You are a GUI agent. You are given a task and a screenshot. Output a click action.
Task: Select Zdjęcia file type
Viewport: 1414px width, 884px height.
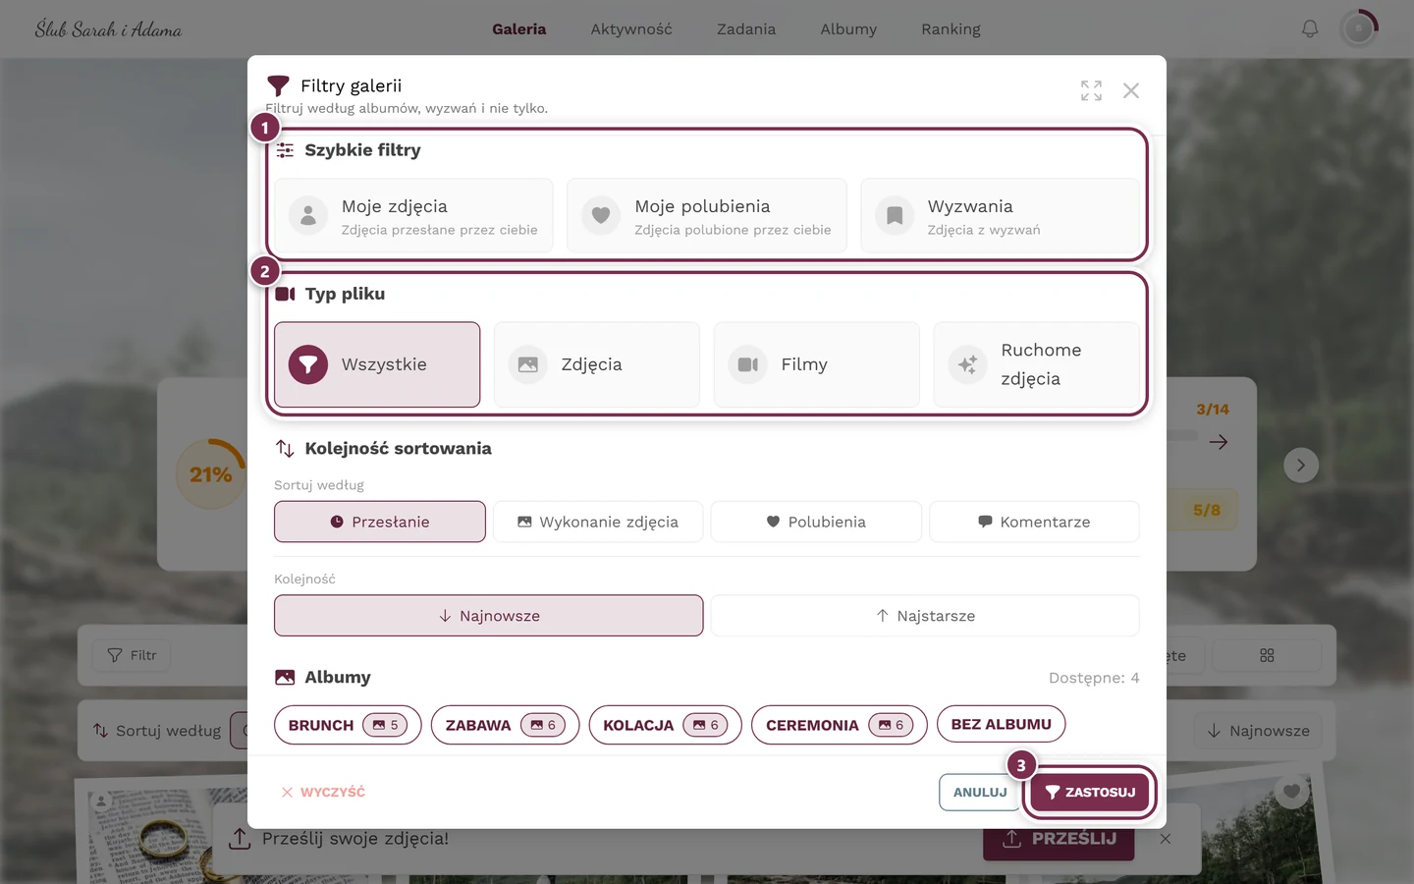click(x=597, y=364)
